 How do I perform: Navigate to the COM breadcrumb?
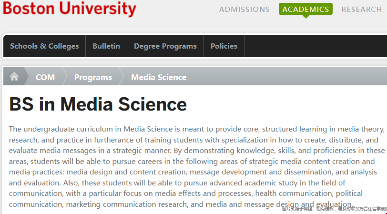coord(45,77)
